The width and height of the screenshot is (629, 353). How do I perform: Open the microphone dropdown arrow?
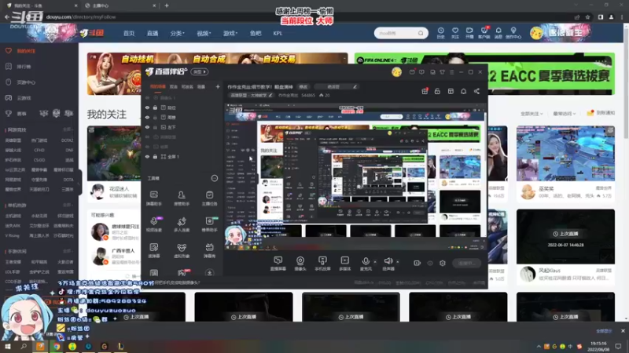(375, 262)
